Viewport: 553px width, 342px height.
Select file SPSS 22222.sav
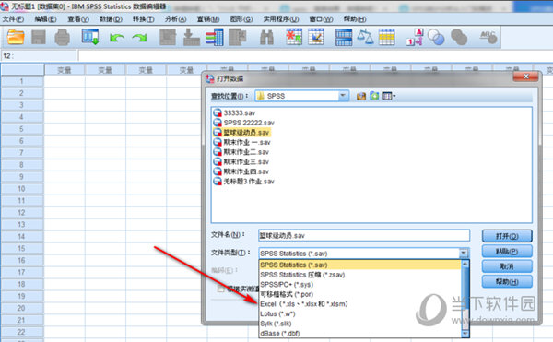(x=243, y=123)
